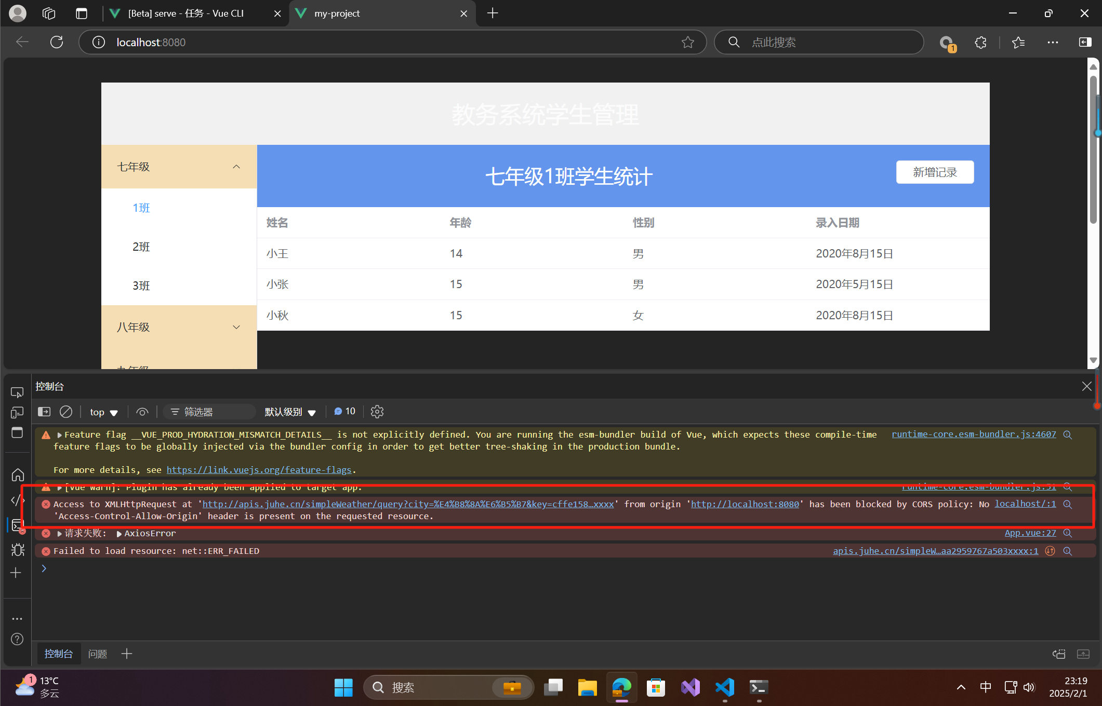Open the Elements panel code icon

[17, 500]
